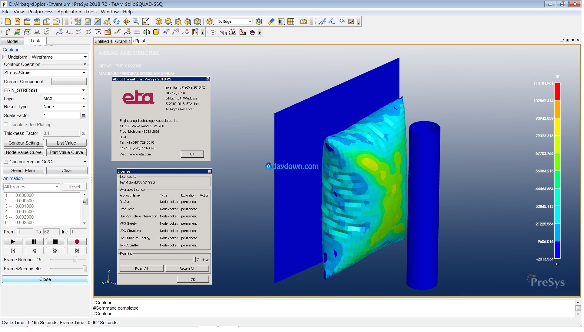The width and height of the screenshot is (584, 332).
Task: Click the Frame Number slider handle
Action: 75,260
